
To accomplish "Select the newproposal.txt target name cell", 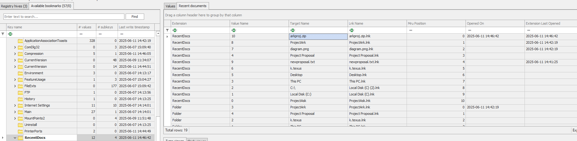I will pos(318,62).
